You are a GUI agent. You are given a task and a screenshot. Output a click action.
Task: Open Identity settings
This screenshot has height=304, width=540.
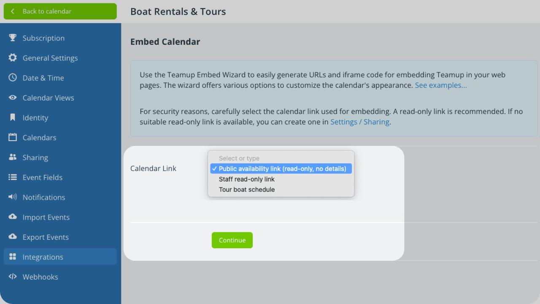click(60, 117)
